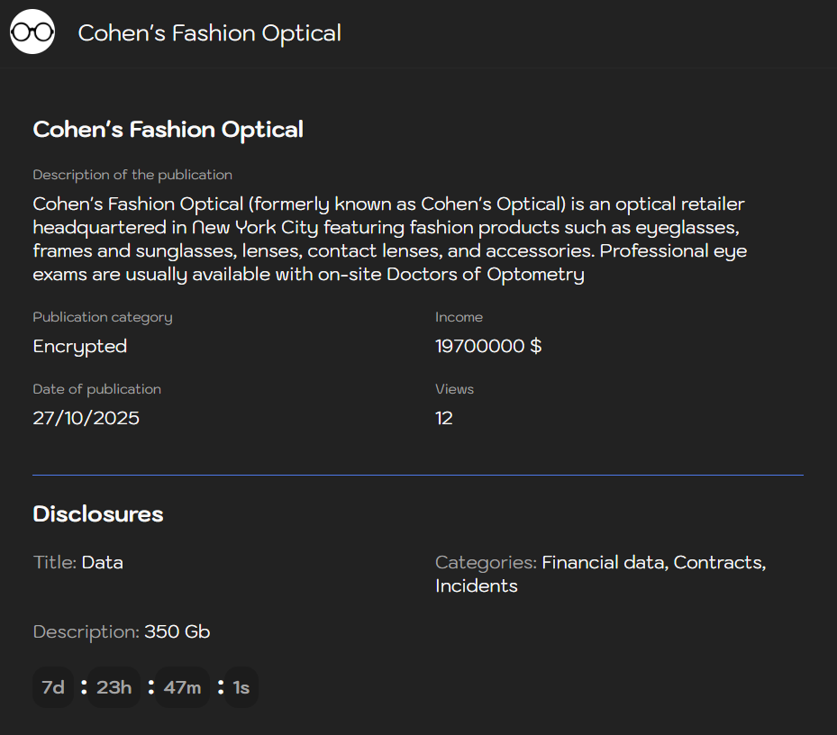The image size is (837, 735).
Task: Click the eyeglasses logo icon
Action: 32,32
